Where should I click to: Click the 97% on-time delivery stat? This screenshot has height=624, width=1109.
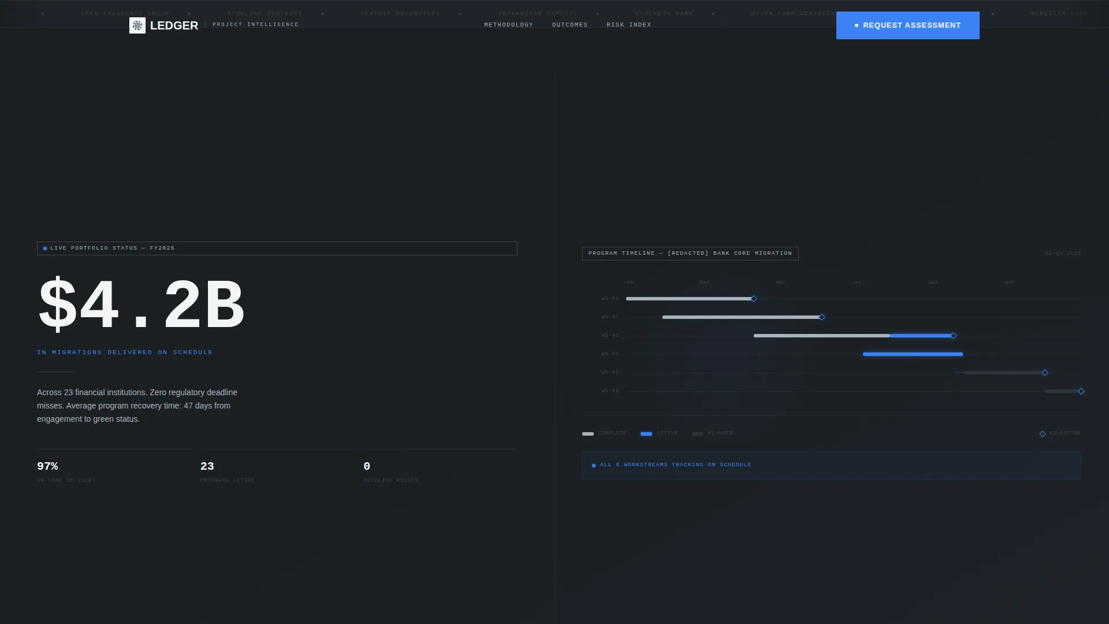[66, 471]
